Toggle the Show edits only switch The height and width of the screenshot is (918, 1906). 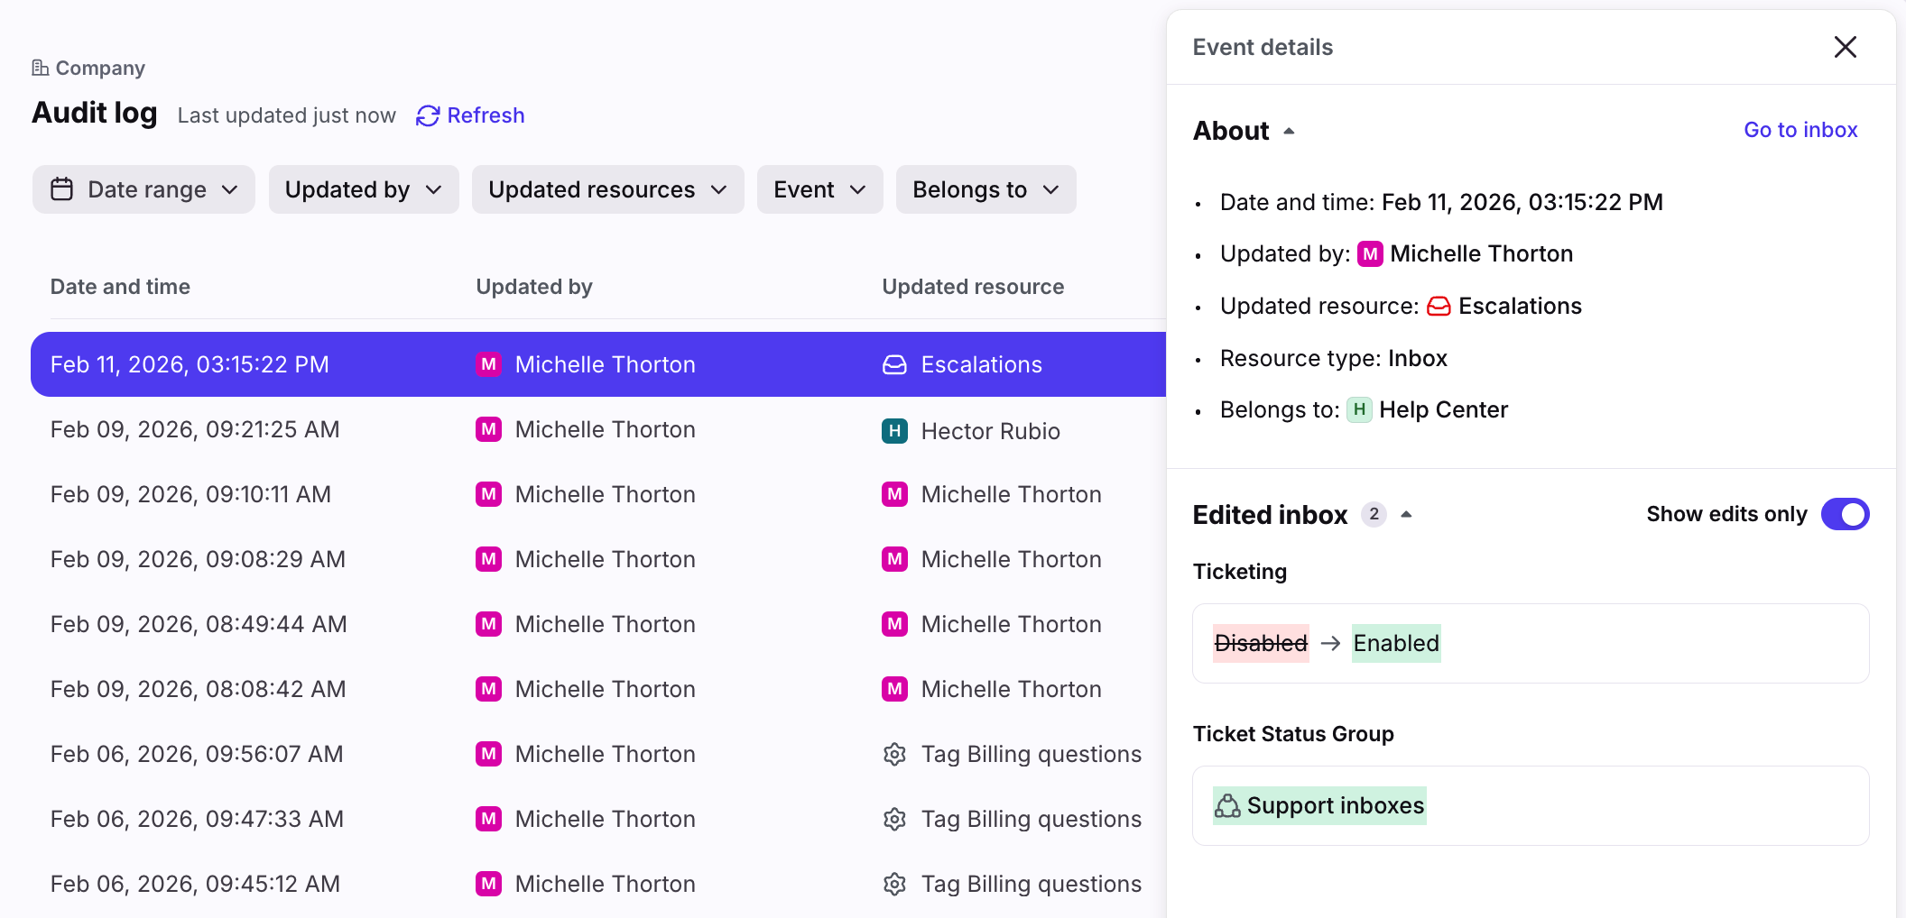point(1845,514)
